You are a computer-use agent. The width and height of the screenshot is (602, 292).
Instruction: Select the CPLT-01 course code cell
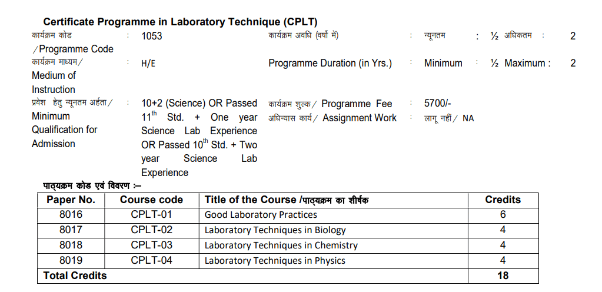pos(151,215)
